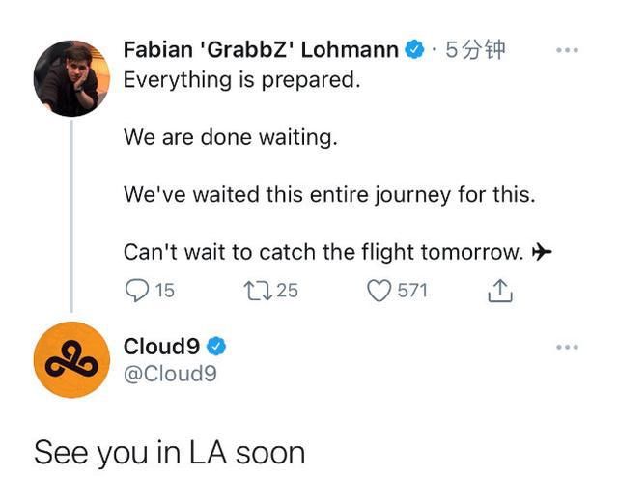Click the 5分钟 timestamp on the tweet
The width and height of the screenshot is (618, 477).
point(475,50)
